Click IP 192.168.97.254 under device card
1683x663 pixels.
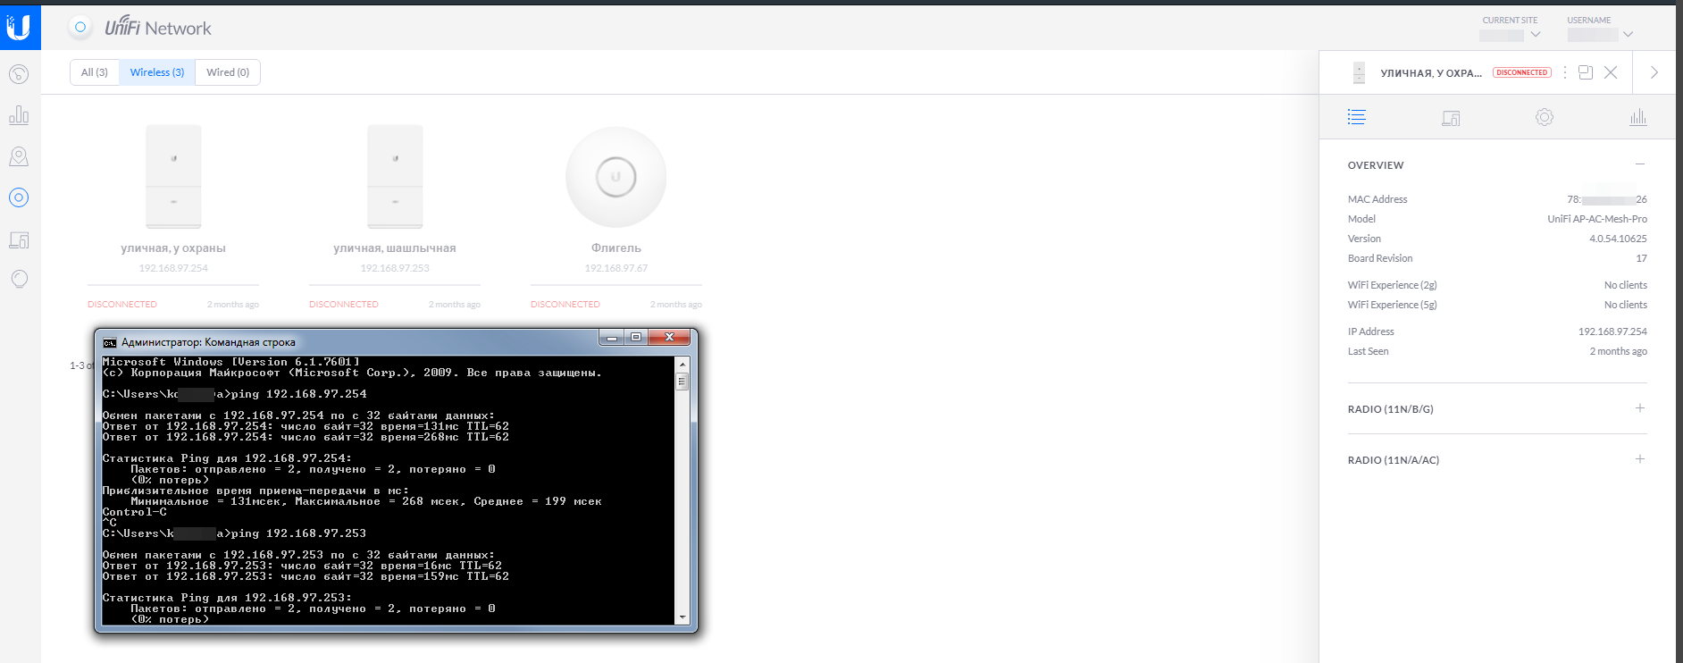coord(173,268)
